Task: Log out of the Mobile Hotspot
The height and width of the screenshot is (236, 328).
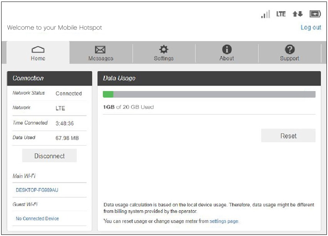Action: (x=311, y=28)
